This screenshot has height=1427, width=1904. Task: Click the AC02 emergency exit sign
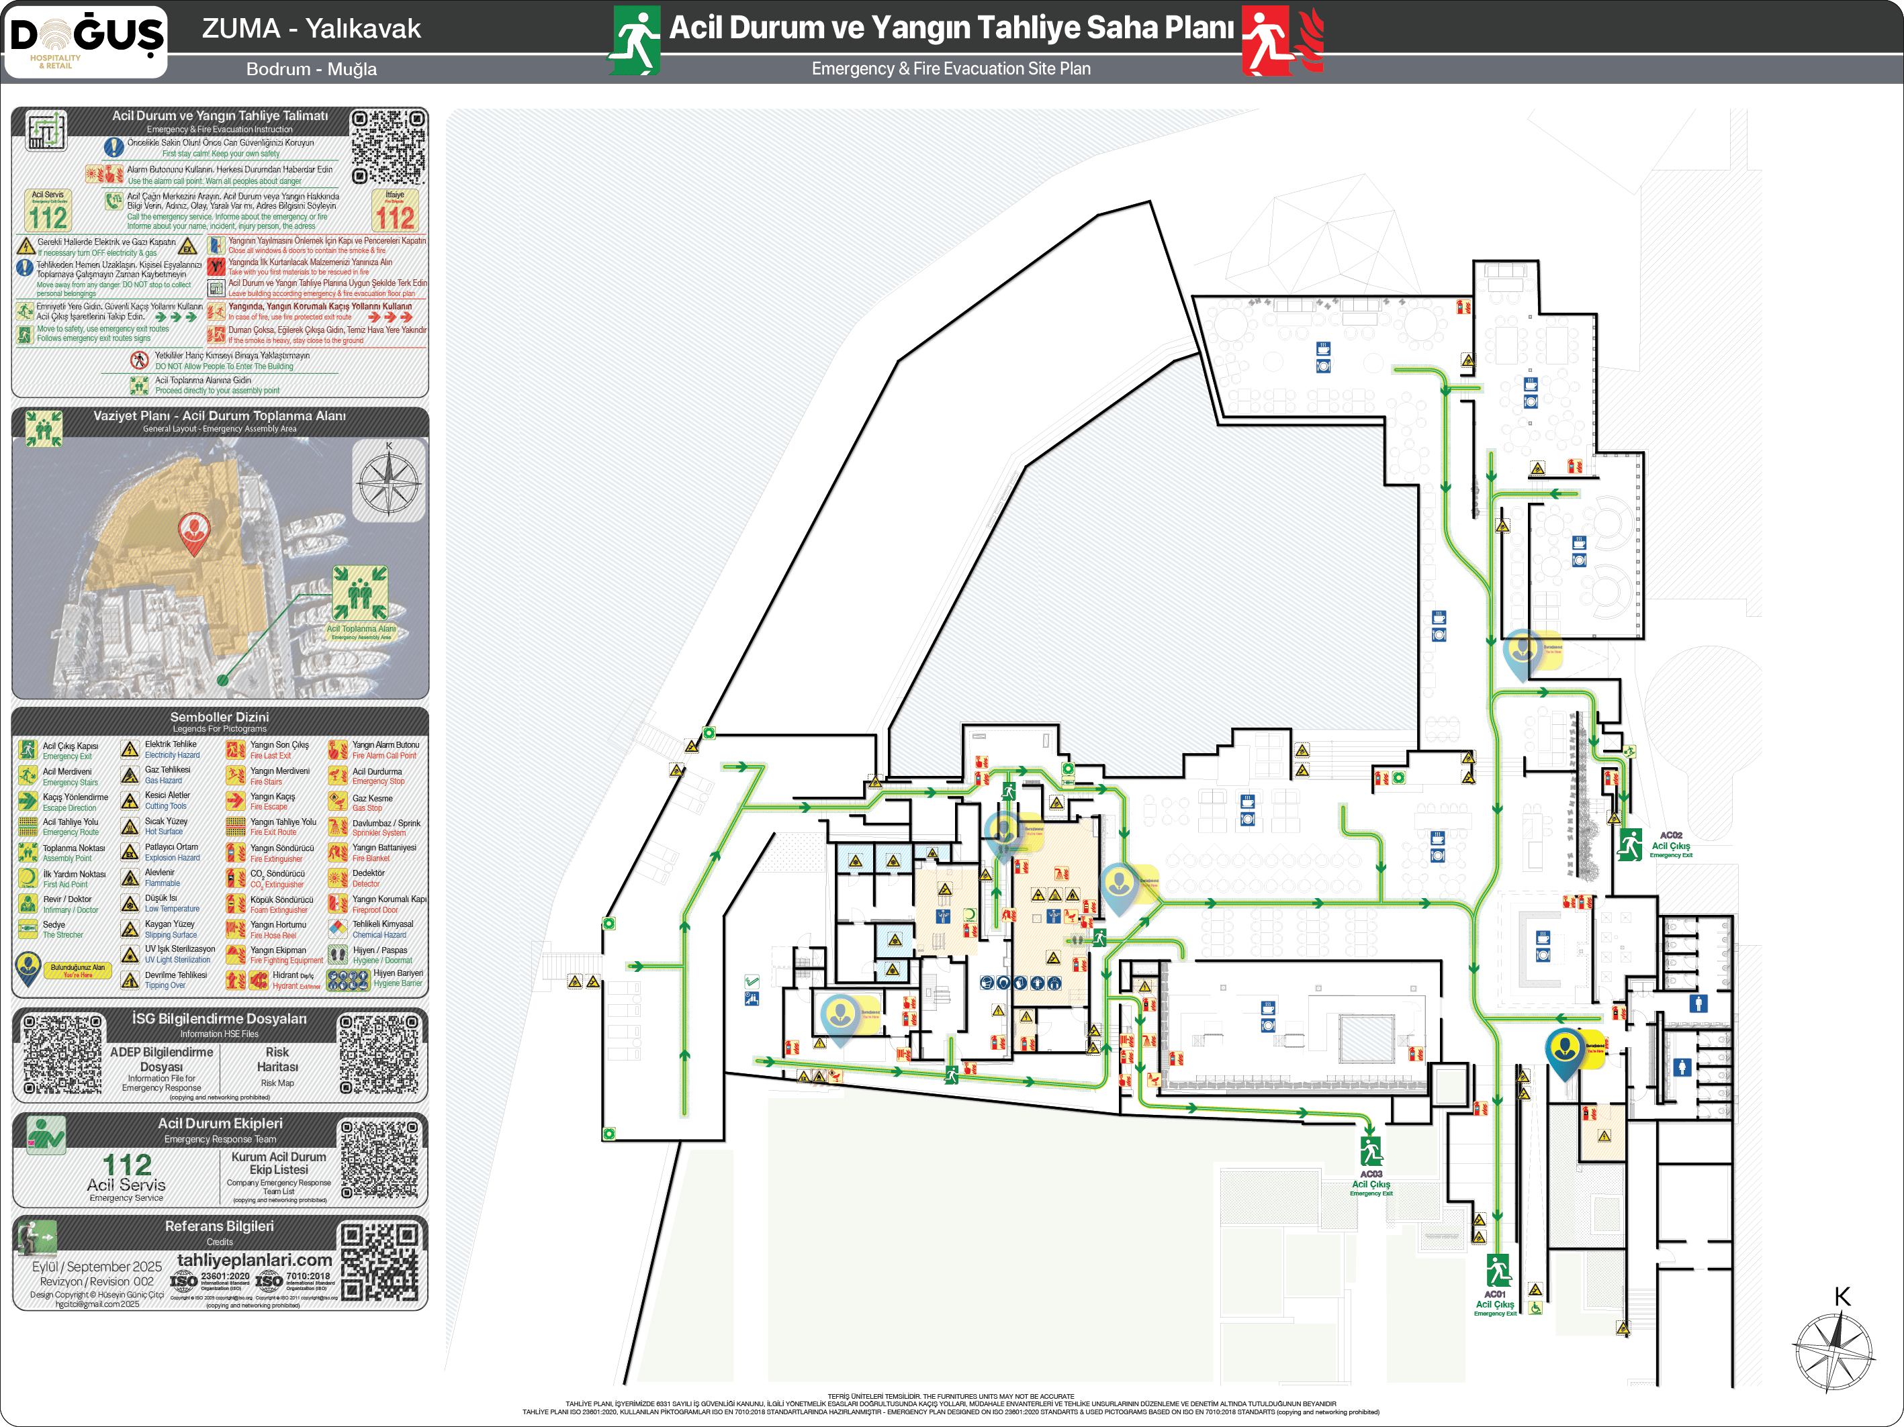[1629, 844]
